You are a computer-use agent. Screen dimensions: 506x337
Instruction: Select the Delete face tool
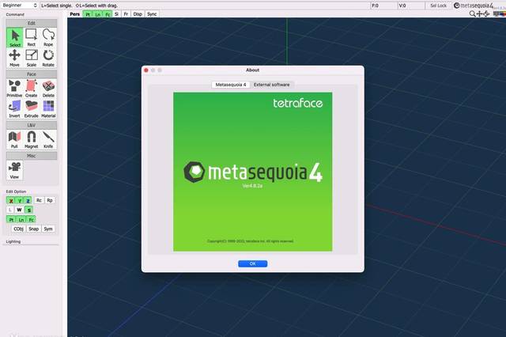point(48,89)
